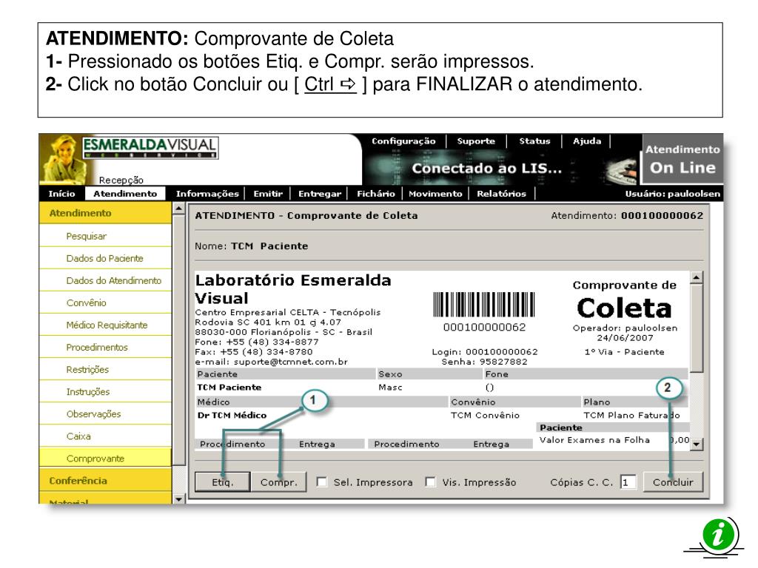
Task: Click sidebar scrollbar down arrow
Action: point(179,498)
